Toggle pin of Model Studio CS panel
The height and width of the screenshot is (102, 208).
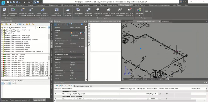coord(50,21)
